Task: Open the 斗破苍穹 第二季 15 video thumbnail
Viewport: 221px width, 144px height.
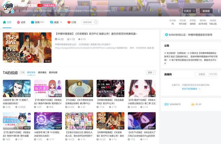Action: pyautogui.click(x=17, y=89)
